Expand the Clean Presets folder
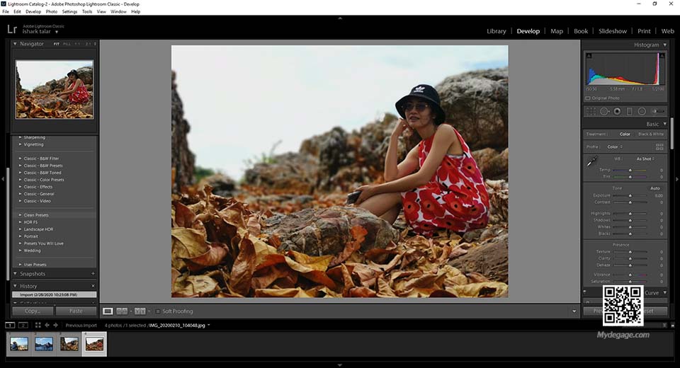This screenshot has height=368, width=680. click(20, 215)
